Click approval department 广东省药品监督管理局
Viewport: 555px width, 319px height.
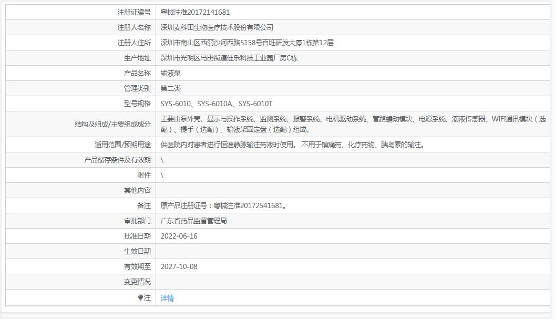click(x=193, y=221)
